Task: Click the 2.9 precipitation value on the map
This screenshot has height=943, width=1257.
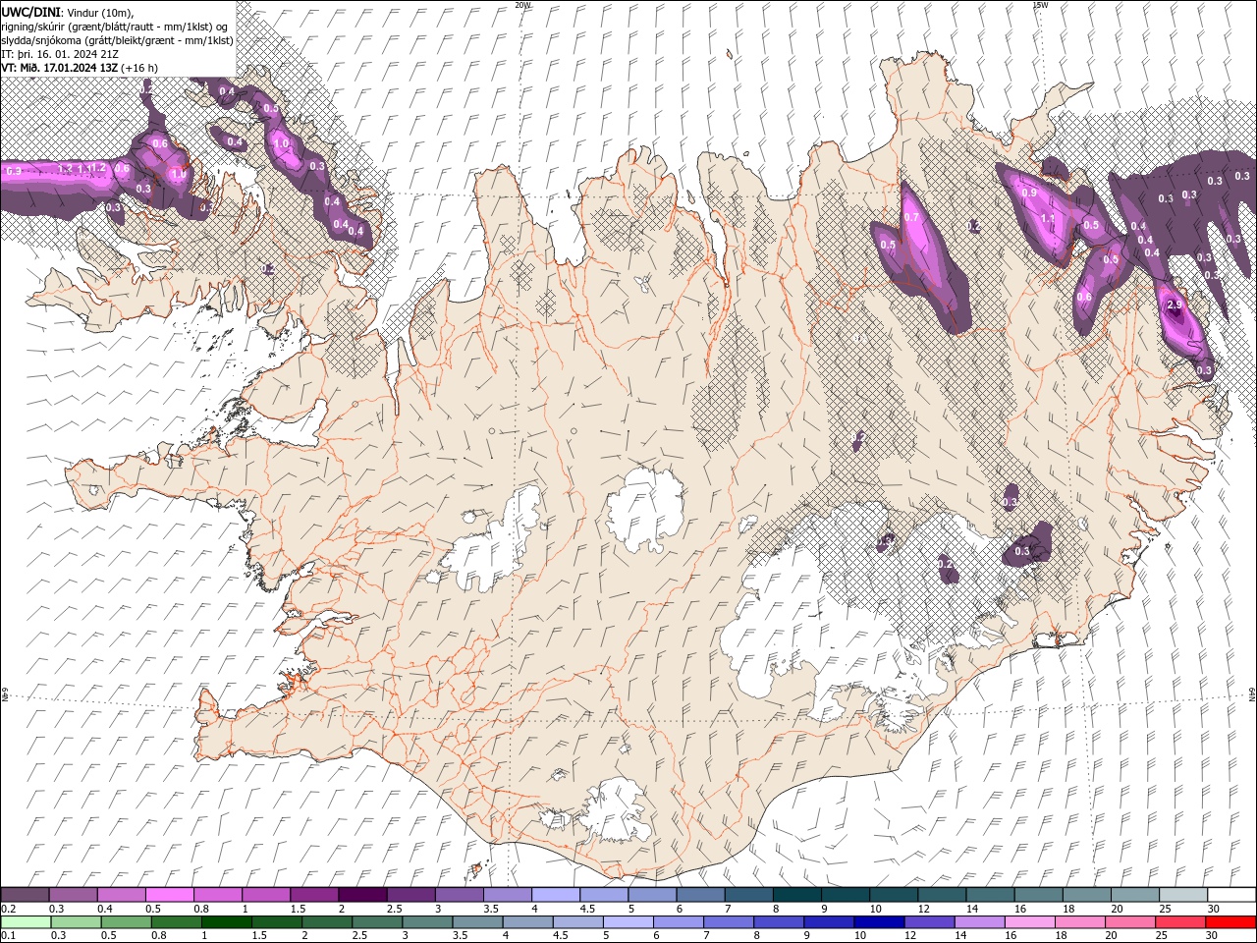Action: [1175, 305]
